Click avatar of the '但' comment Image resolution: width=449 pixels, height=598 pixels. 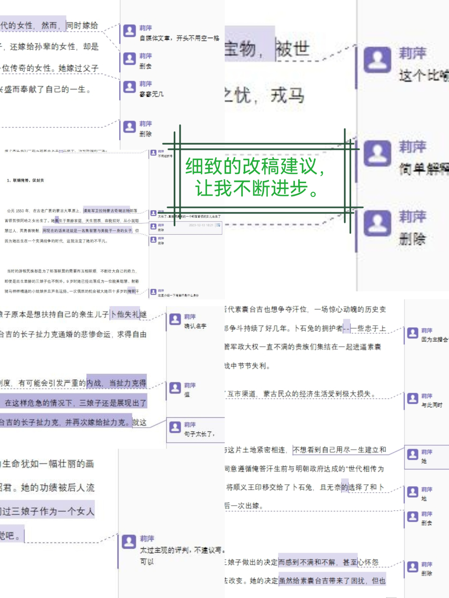tap(175, 388)
